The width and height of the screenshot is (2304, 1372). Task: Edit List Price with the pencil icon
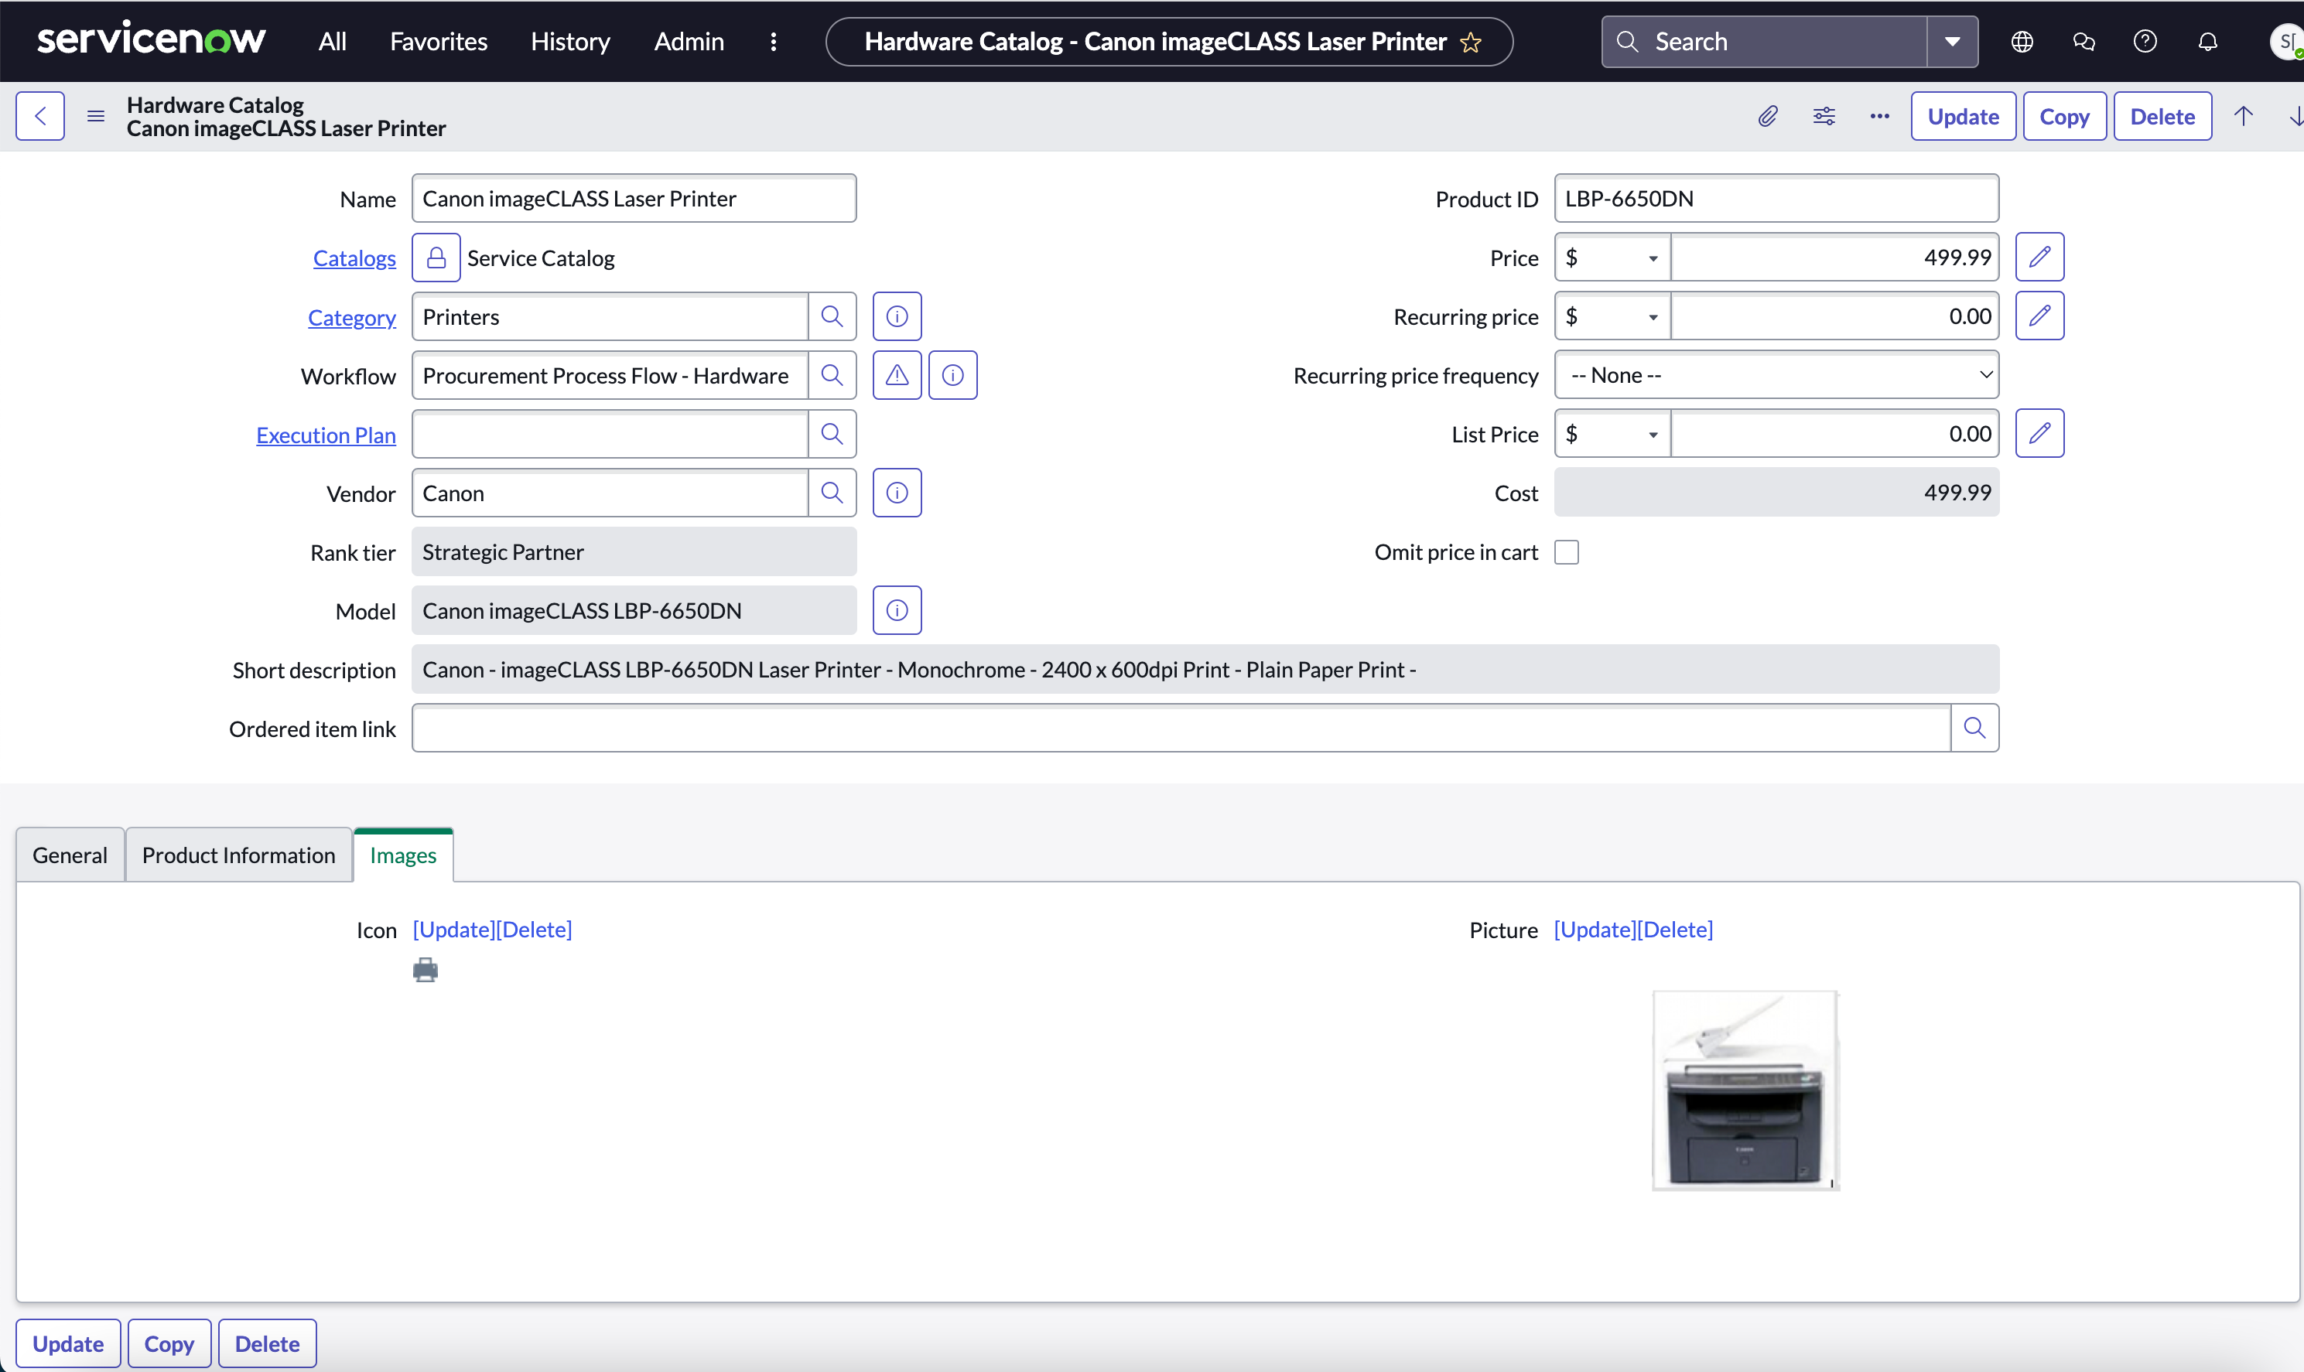(2039, 434)
